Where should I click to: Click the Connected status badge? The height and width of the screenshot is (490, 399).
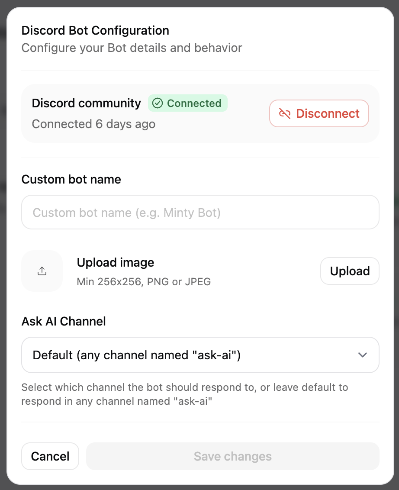coord(187,103)
